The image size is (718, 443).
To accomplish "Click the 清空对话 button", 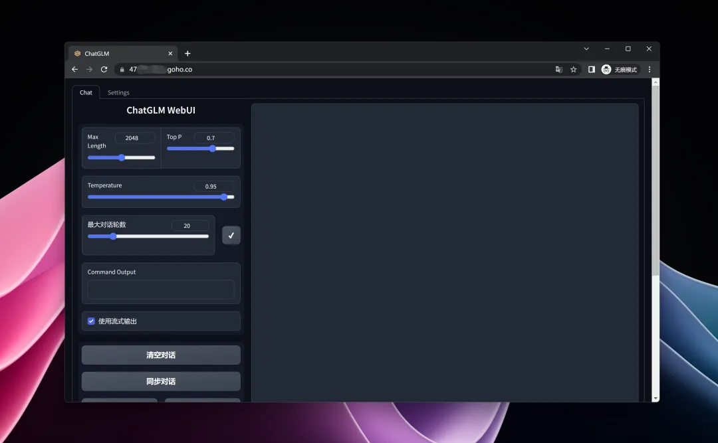I will coord(161,355).
